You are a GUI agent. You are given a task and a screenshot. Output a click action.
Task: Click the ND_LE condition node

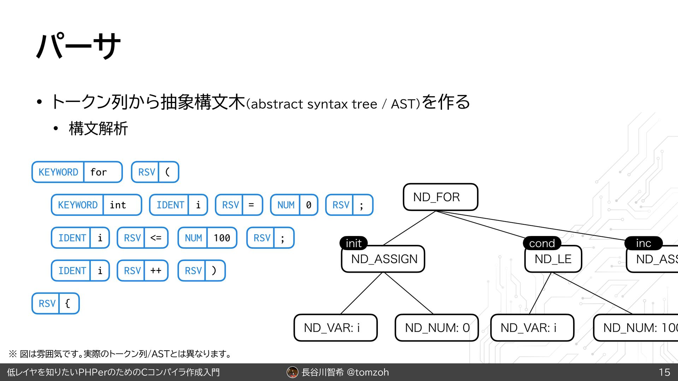[553, 259]
